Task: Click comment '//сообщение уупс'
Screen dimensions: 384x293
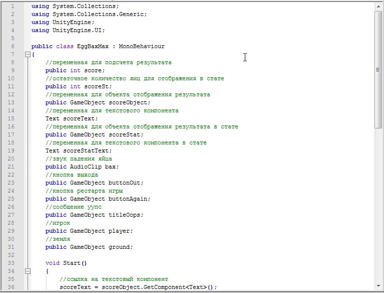Action: 74,207
